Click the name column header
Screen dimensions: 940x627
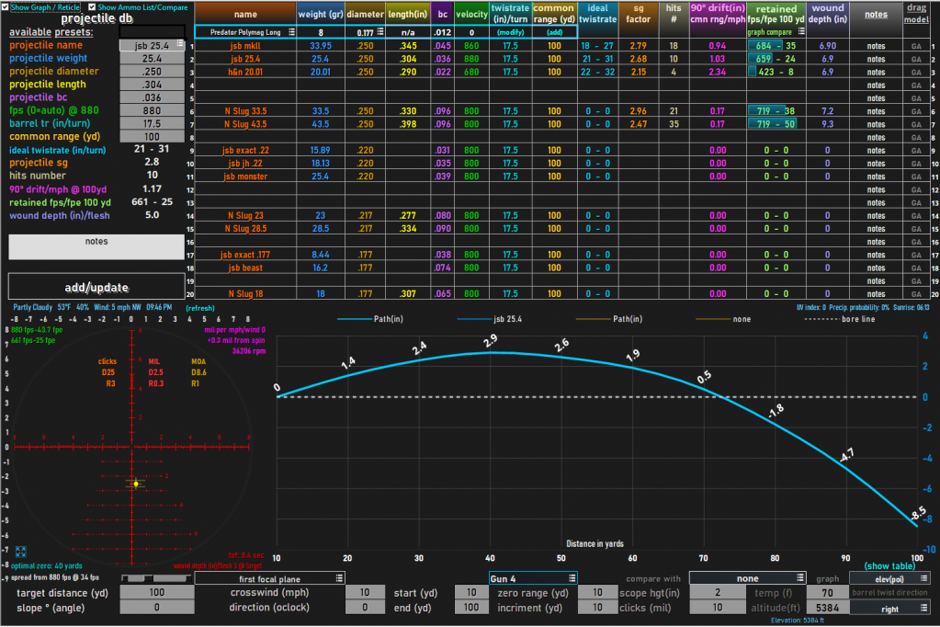pos(245,14)
